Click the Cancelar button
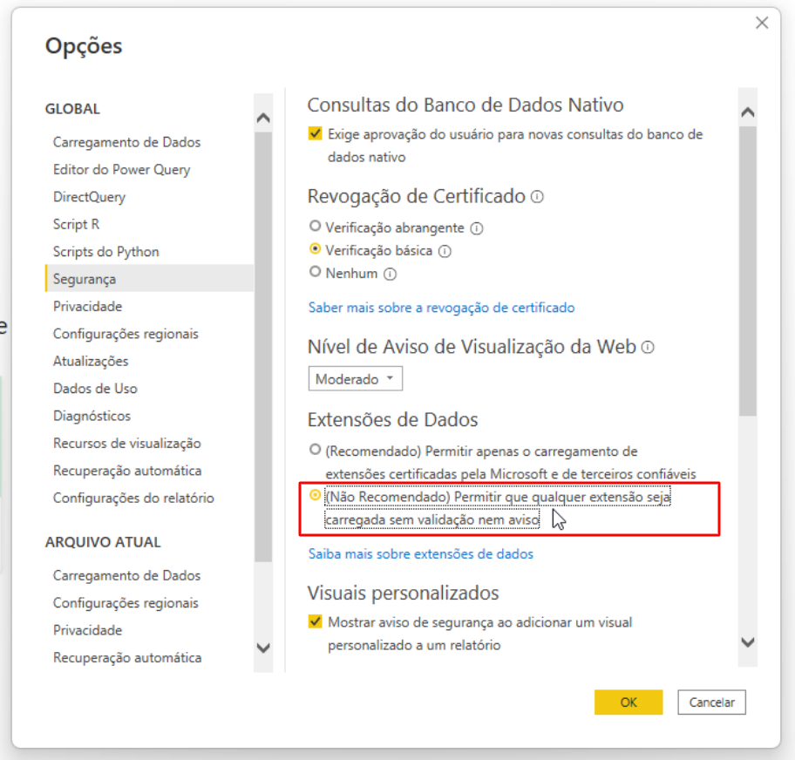The image size is (795, 760). [x=711, y=702]
